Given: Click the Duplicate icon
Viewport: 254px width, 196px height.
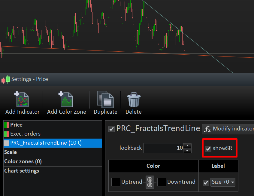Looking at the screenshot, I should (x=105, y=100).
